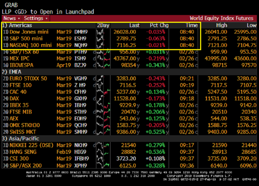This screenshot has height=186, width=259.
Task: Click the 2Day column header
Action: coord(103,25)
